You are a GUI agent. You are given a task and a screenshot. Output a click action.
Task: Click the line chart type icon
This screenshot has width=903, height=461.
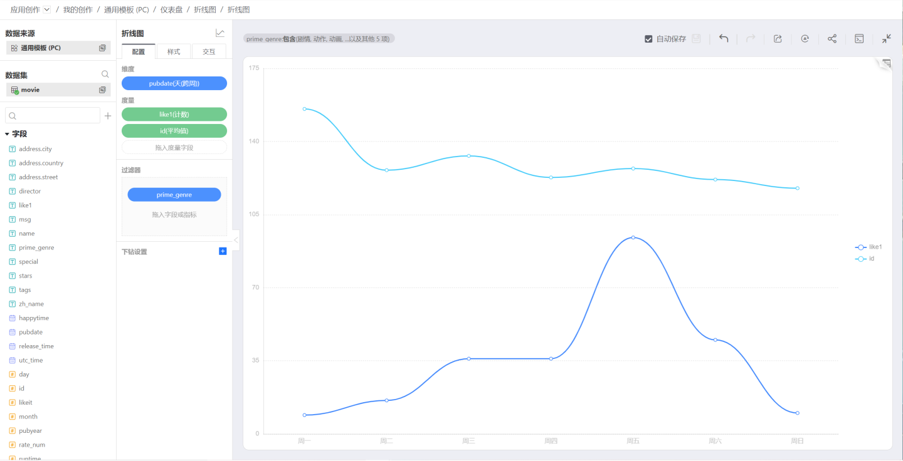pos(220,33)
